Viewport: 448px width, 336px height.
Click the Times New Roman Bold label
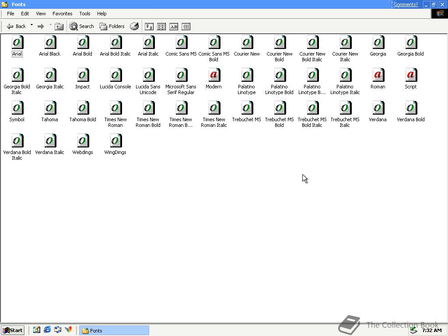(x=148, y=122)
